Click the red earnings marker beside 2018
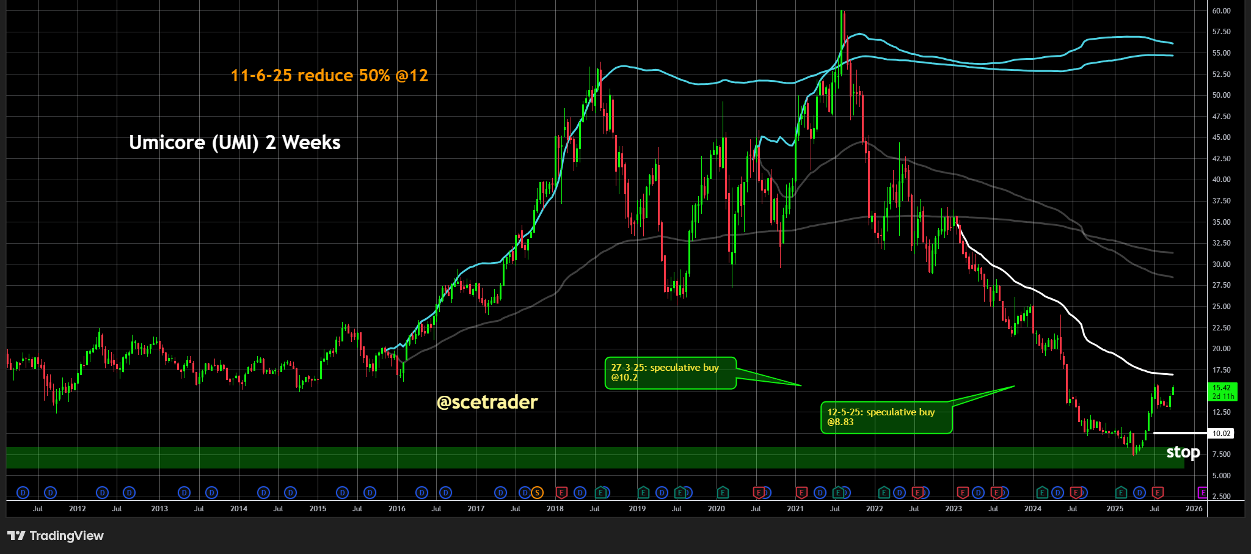Screen dimensions: 1251x554 (x=561, y=492)
